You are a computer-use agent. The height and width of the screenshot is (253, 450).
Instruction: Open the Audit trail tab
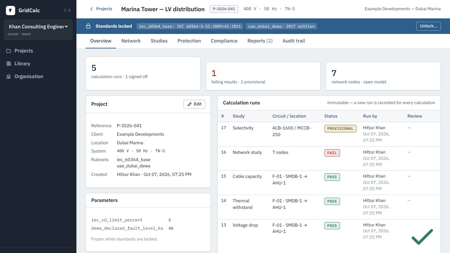[x=294, y=41]
